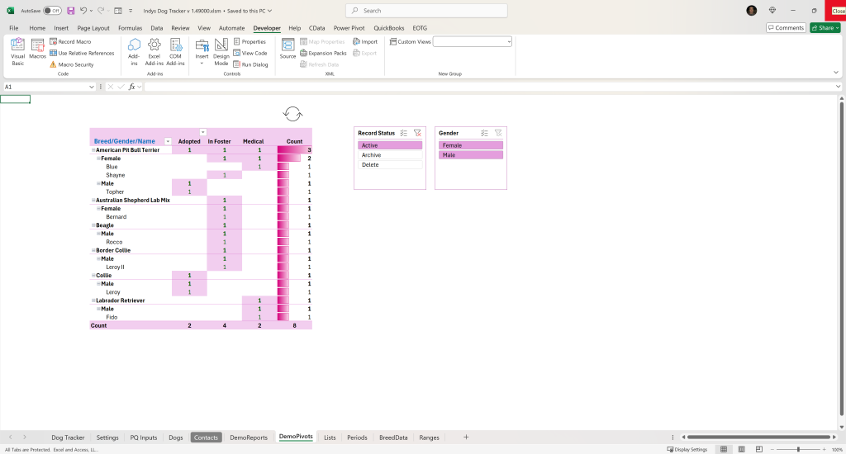Click Import in XML group
846x454 pixels.
click(365, 41)
